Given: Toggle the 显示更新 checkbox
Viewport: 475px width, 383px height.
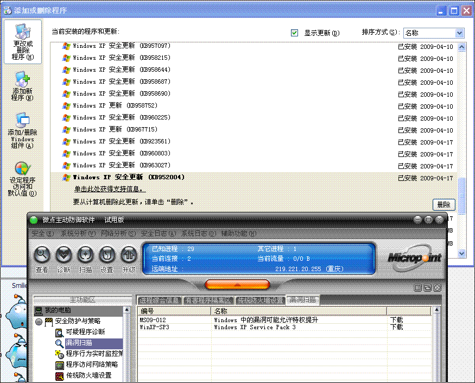Looking at the screenshot, I should pyautogui.click(x=294, y=33).
